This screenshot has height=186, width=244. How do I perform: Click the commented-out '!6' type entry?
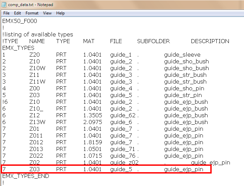5,102
